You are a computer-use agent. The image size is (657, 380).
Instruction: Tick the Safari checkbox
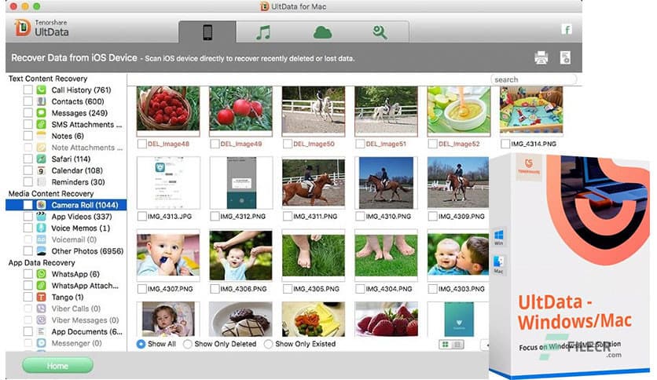click(28, 159)
